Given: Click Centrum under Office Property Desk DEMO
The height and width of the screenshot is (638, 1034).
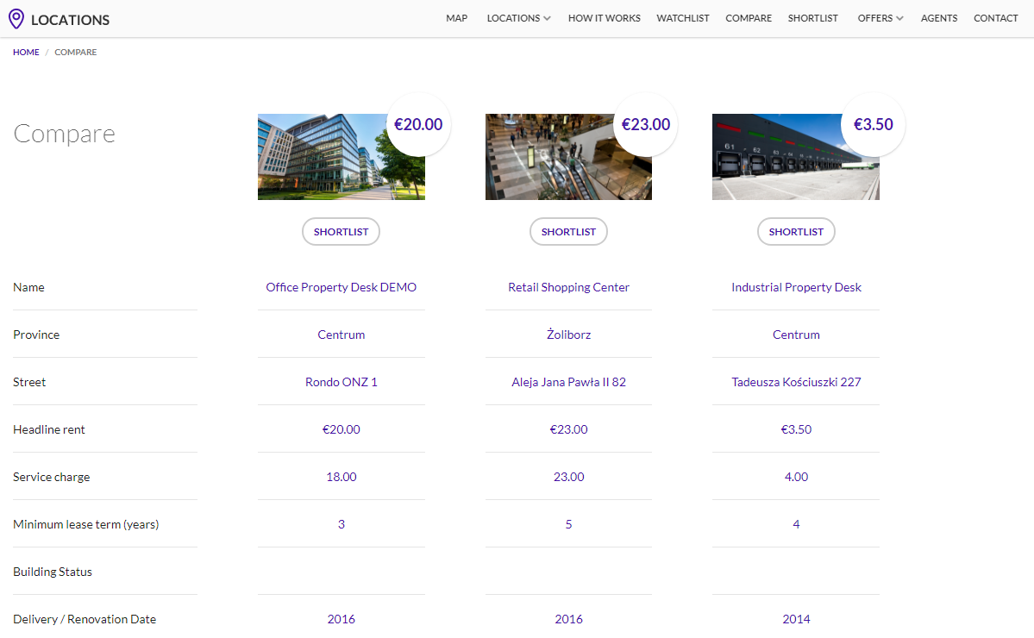Looking at the screenshot, I should 341,335.
